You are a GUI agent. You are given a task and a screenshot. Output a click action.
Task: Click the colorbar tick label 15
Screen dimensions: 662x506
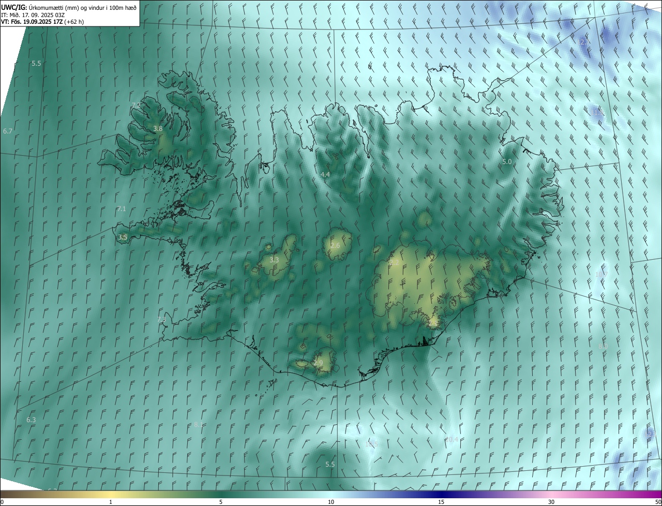tap(441, 502)
